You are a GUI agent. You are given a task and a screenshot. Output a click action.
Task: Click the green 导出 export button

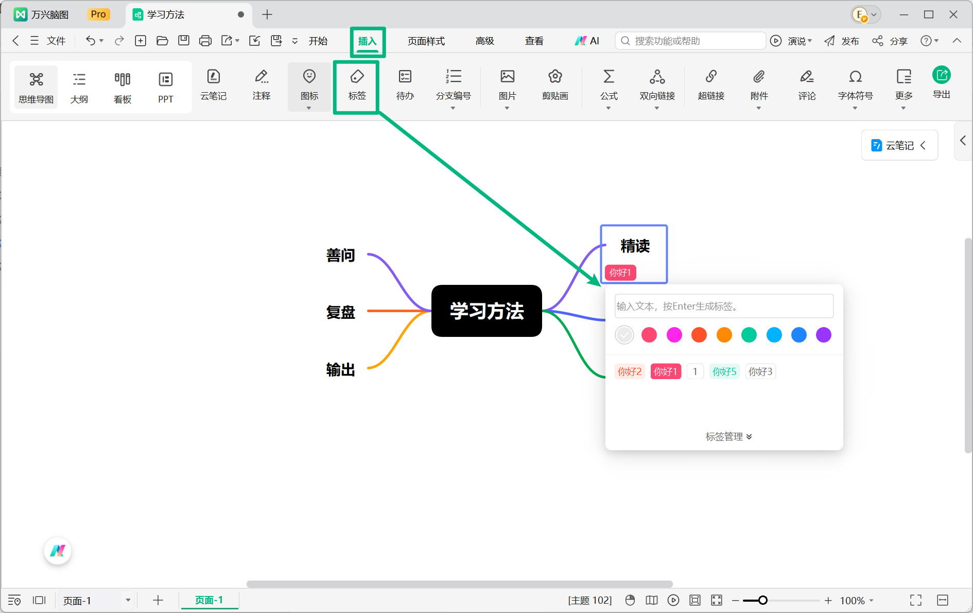click(x=942, y=82)
